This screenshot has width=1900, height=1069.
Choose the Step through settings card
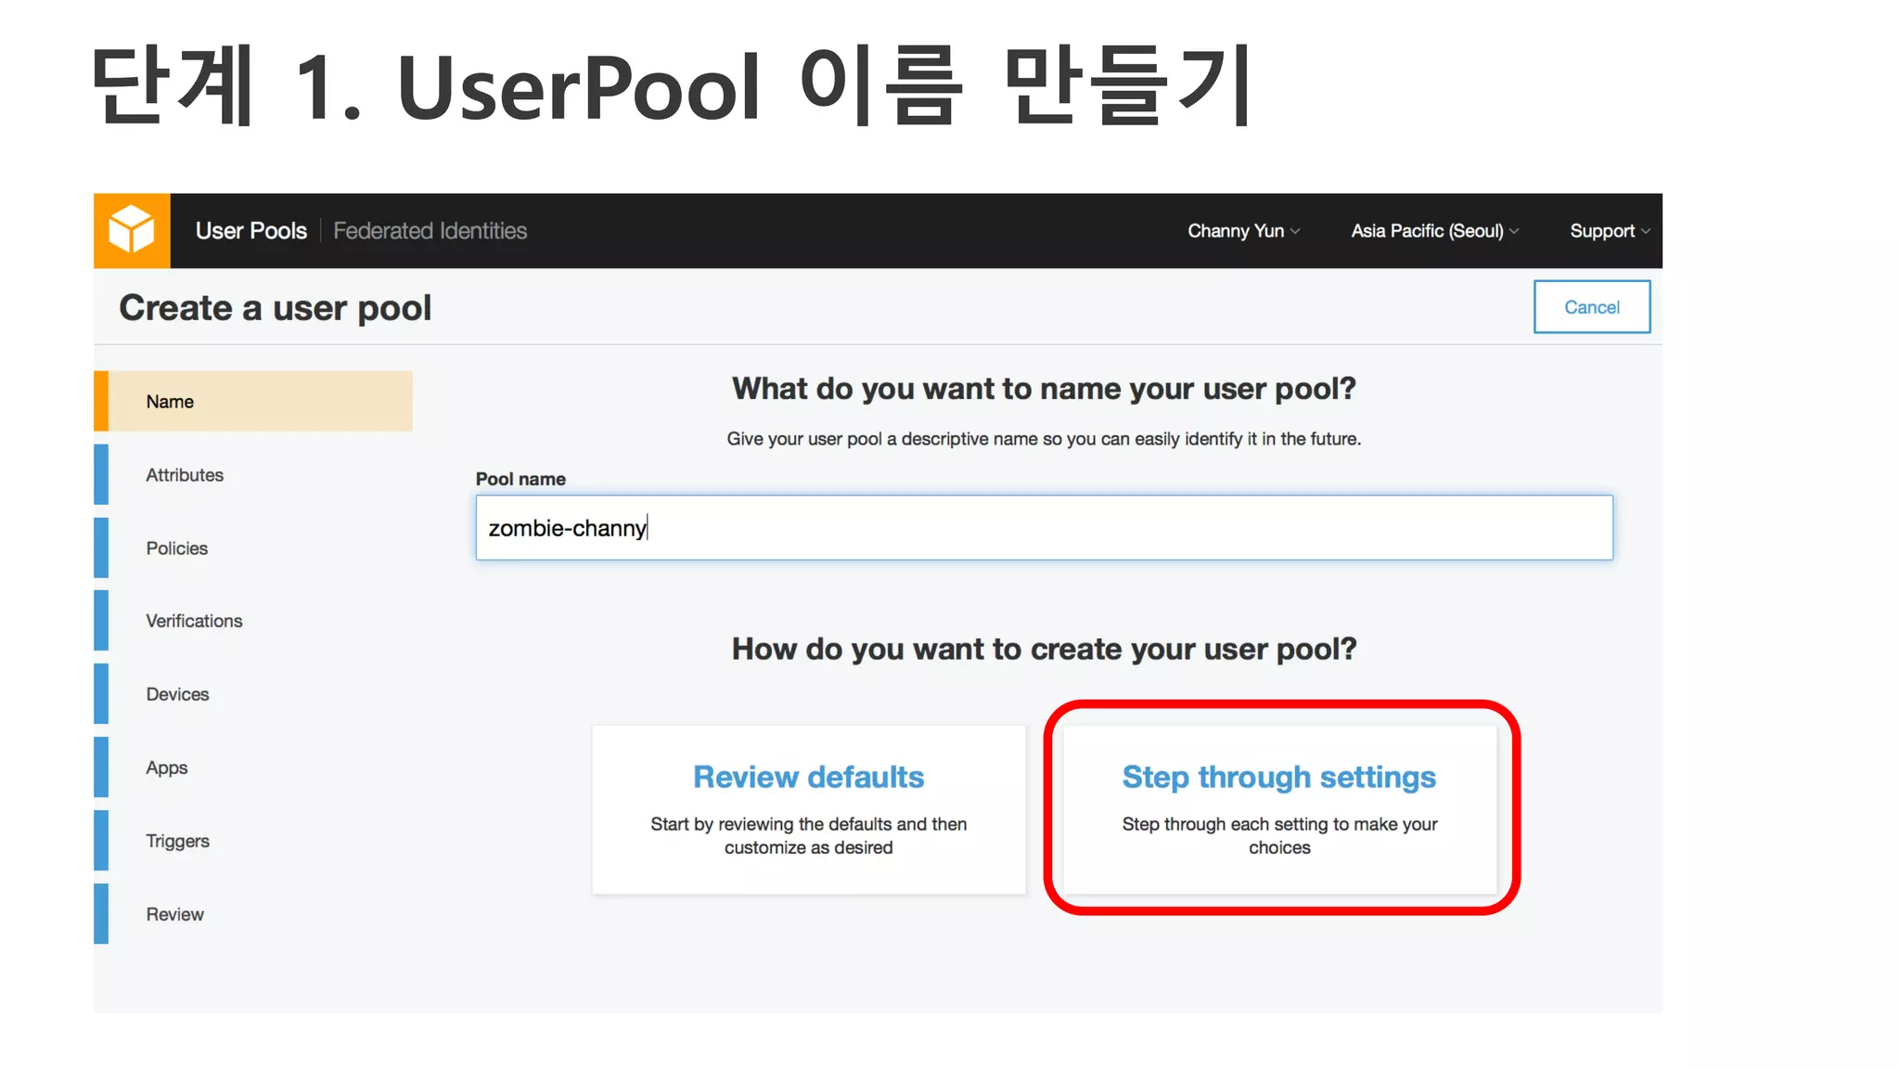point(1279,810)
